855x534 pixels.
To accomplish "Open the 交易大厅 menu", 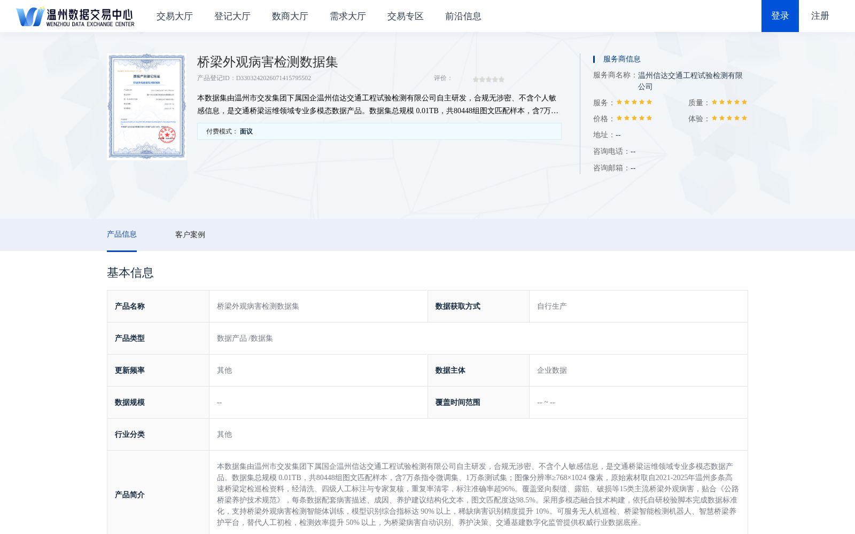I will point(175,16).
